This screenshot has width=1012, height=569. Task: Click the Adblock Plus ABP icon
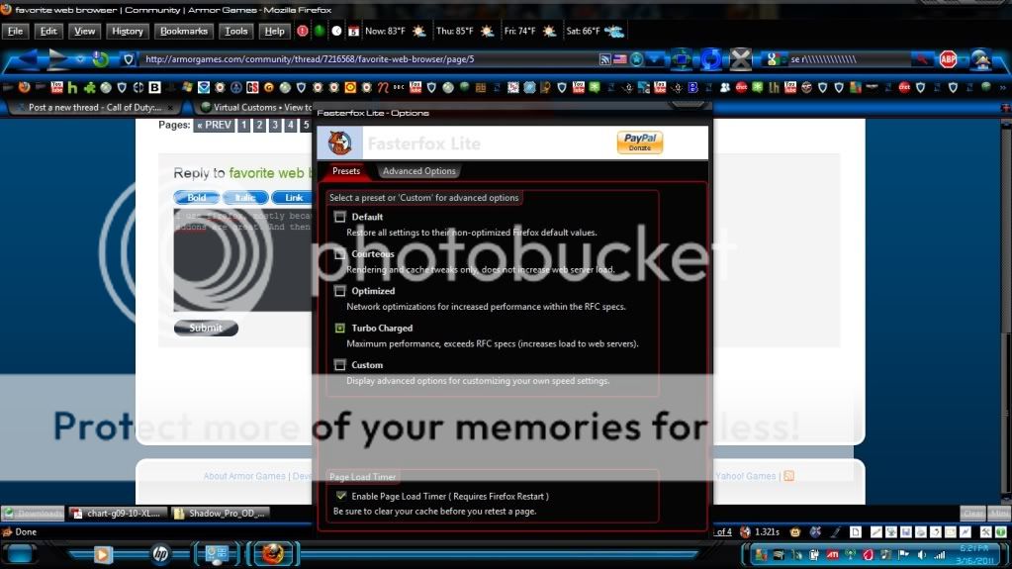(948, 59)
